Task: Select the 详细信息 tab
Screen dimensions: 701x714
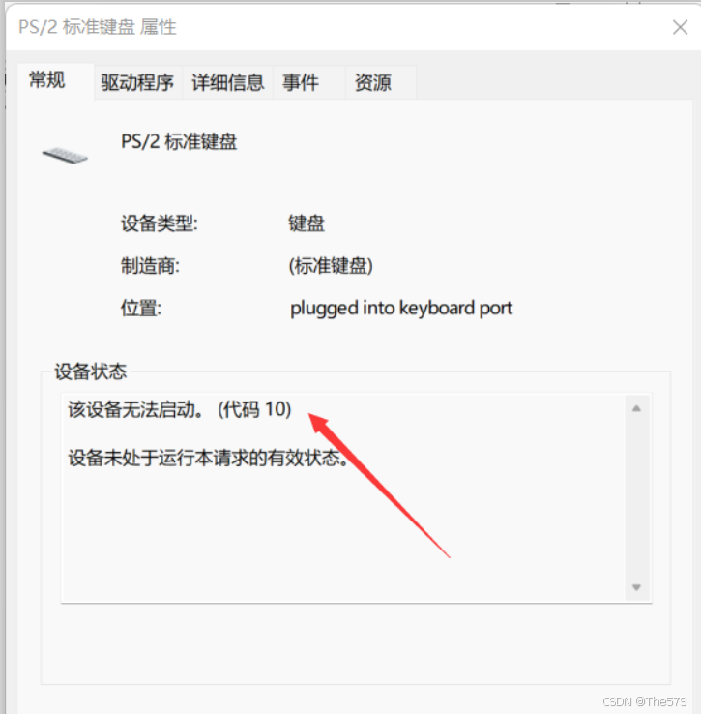Action: (227, 83)
